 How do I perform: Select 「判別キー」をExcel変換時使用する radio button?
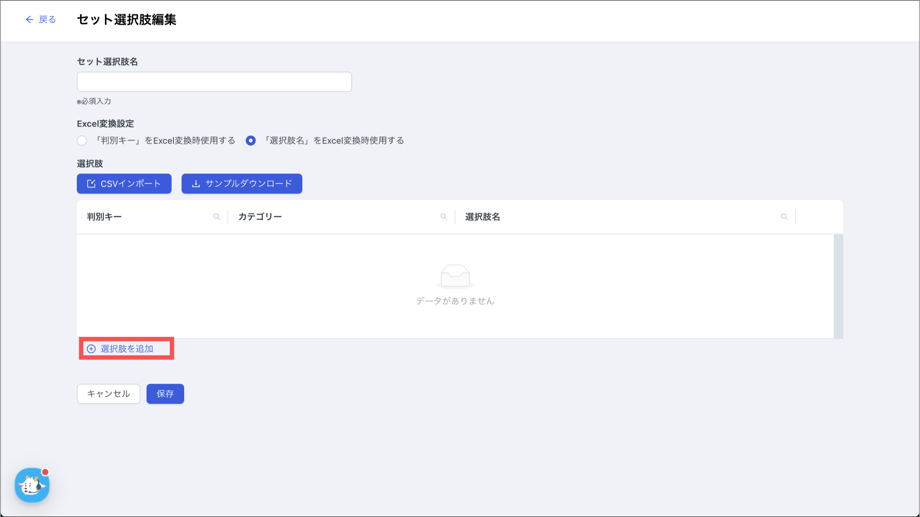pyautogui.click(x=82, y=141)
